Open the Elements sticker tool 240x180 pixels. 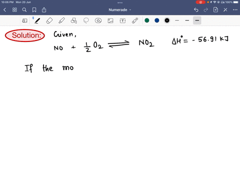point(98,20)
